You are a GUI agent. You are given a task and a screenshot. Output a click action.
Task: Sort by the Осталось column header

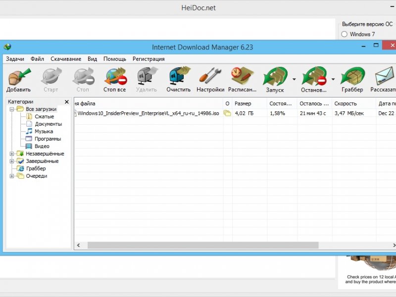coord(314,103)
